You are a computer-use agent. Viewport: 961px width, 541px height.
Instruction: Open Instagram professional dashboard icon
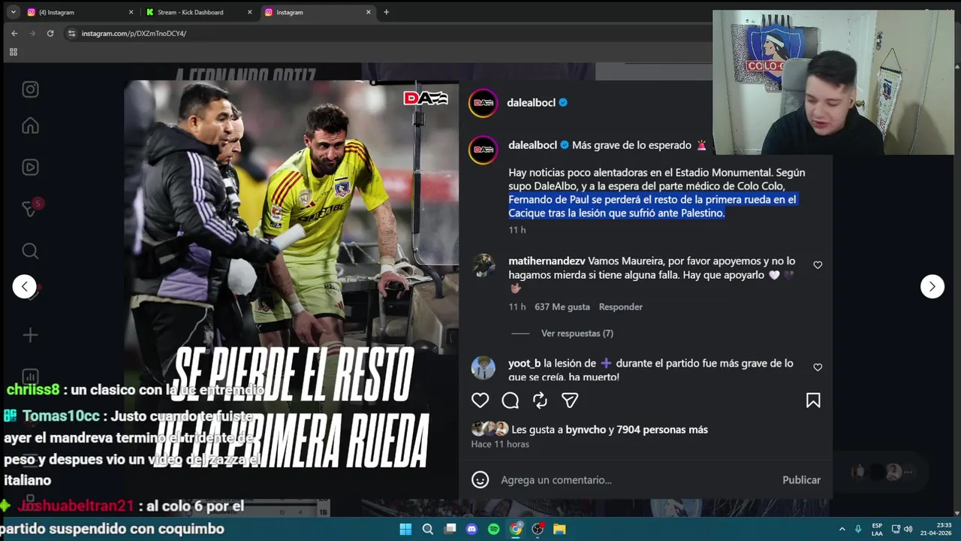[x=30, y=376]
